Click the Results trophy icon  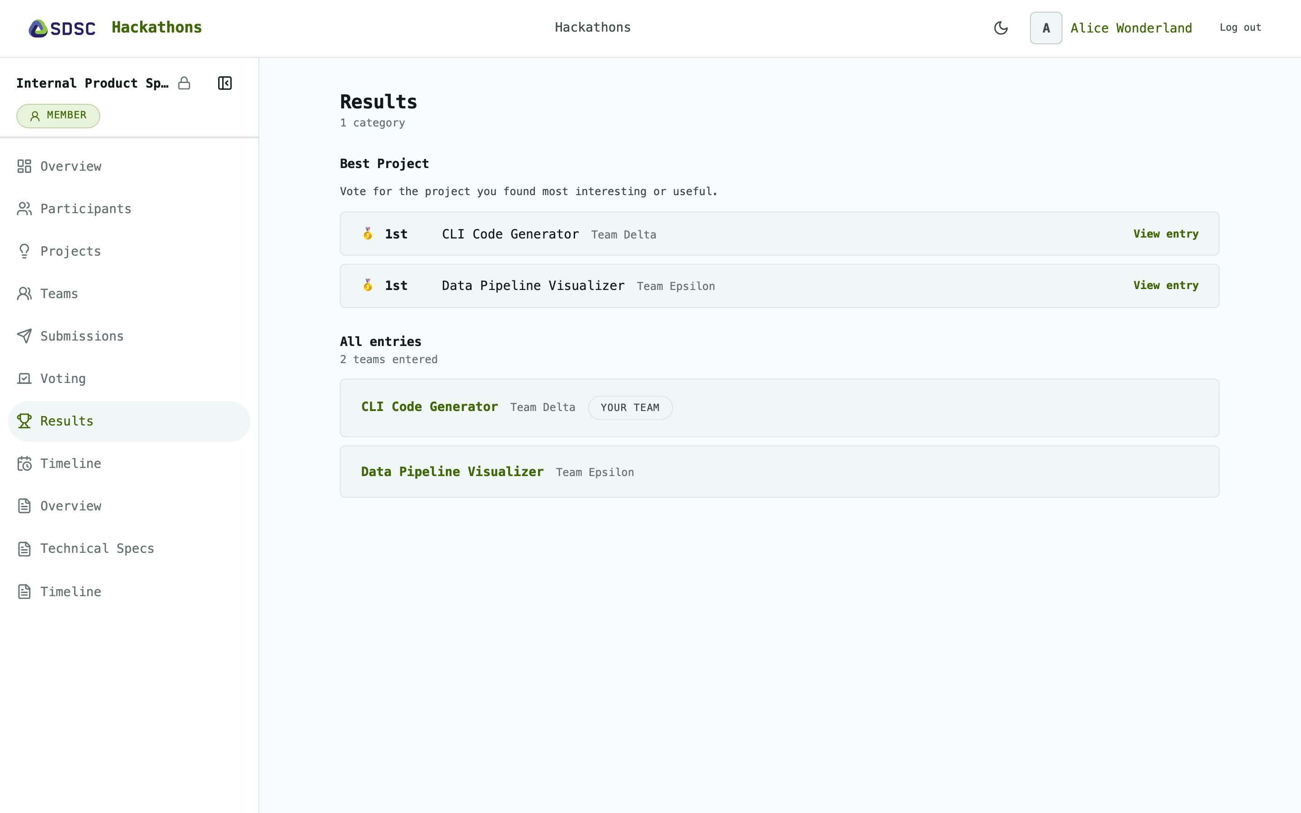click(24, 421)
